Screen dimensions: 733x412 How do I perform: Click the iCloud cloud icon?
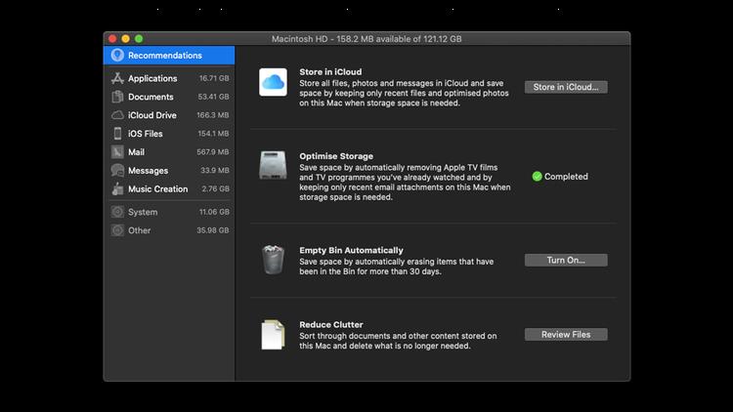273,83
